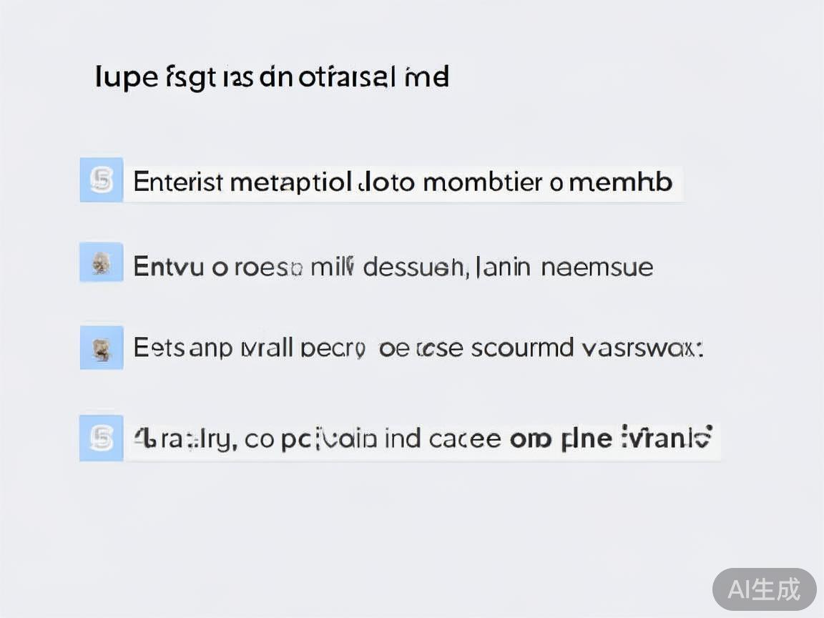Click the word "vasrswox" ending the third row
The image size is (824, 618).
pyautogui.click(x=642, y=348)
